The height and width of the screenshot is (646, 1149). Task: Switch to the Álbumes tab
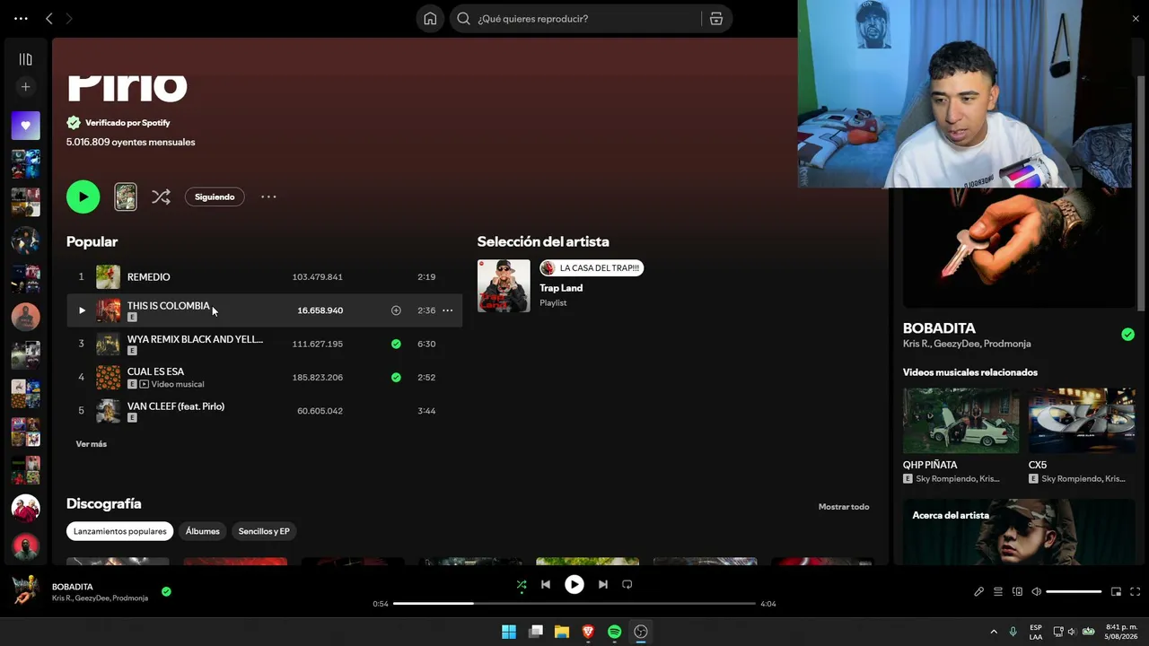203,531
